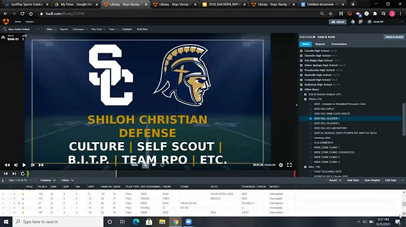Open Windows Task View
The image size is (406, 227).
point(122,222)
